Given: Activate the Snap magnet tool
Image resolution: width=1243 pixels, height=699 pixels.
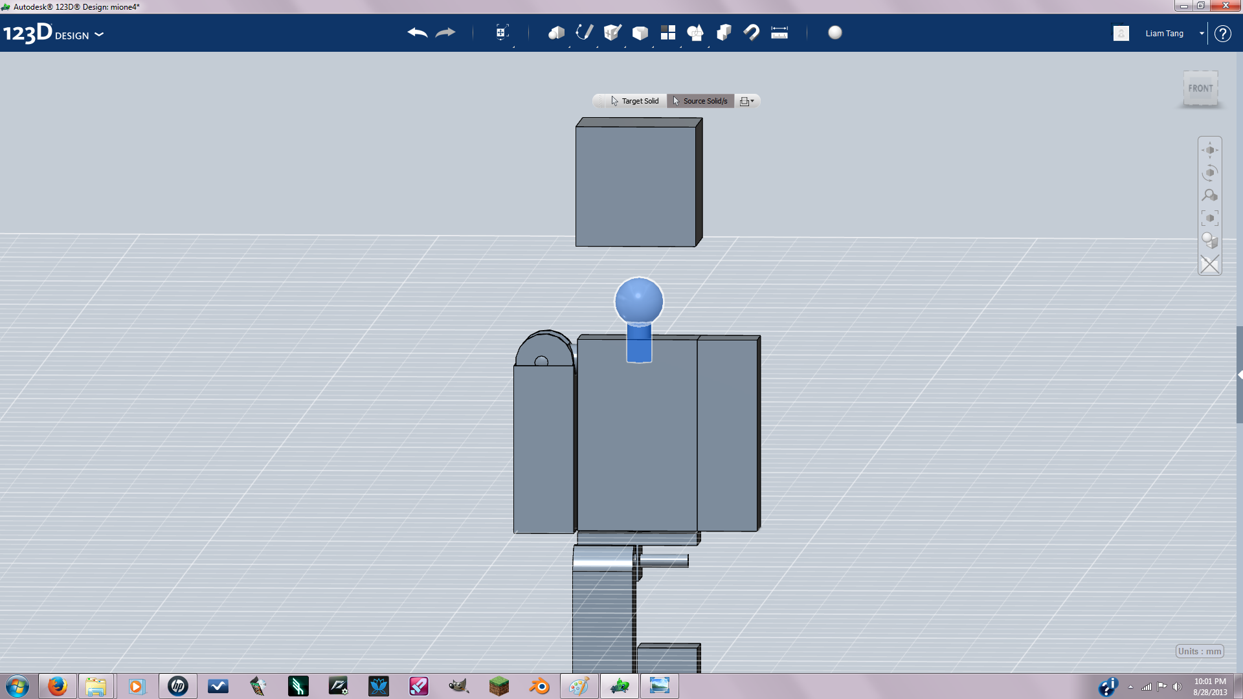Looking at the screenshot, I should tap(752, 32).
